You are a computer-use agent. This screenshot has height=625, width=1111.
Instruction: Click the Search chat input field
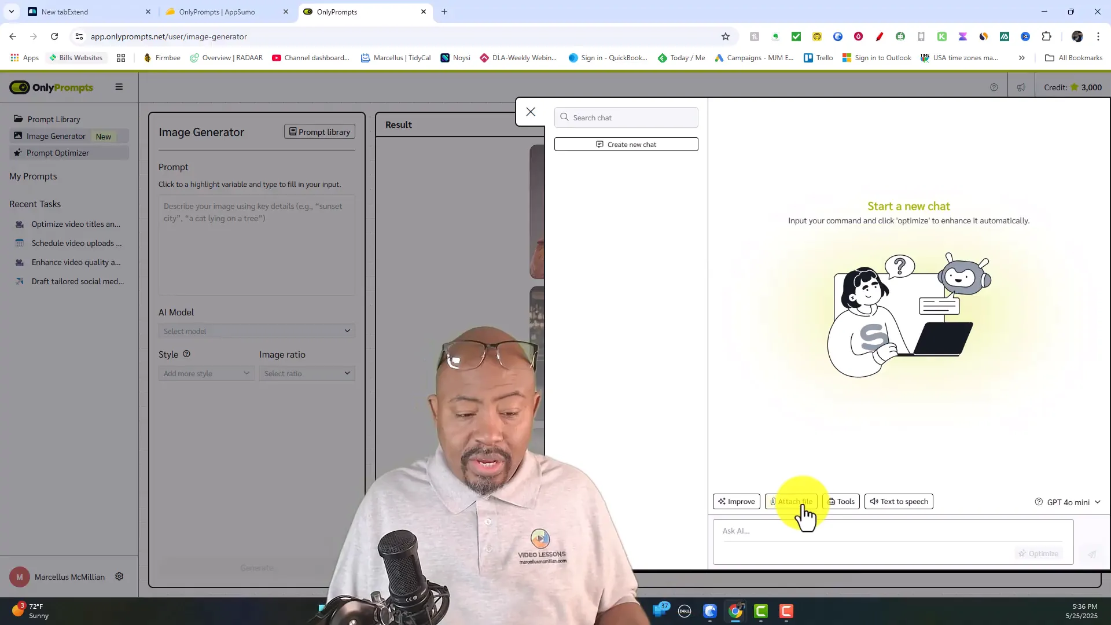(626, 117)
